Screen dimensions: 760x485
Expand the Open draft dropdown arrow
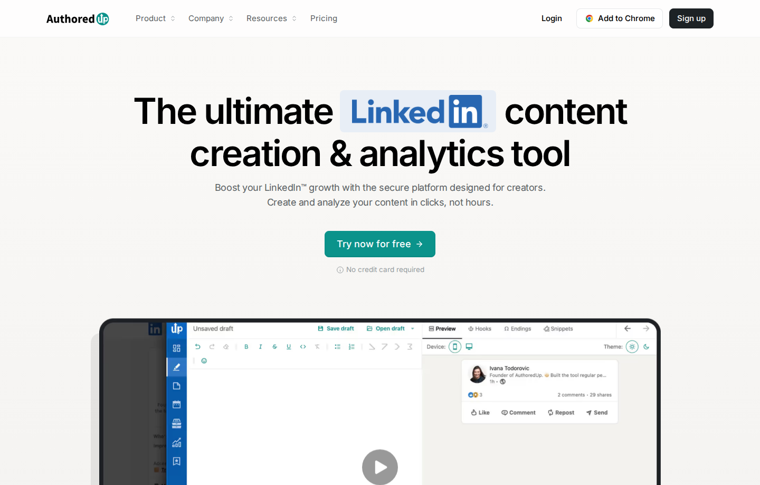pyautogui.click(x=413, y=329)
